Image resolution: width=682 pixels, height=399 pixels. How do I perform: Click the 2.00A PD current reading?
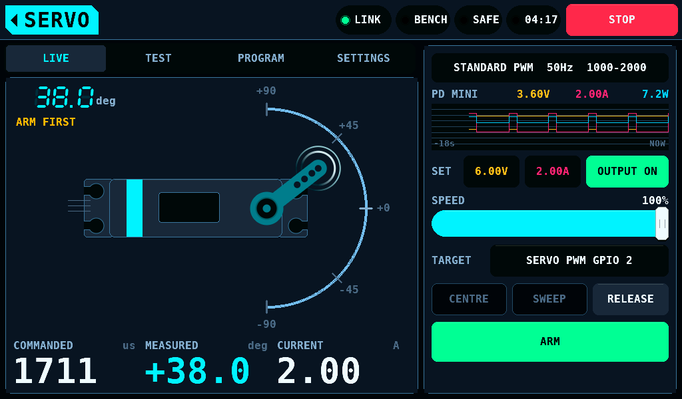pyautogui.click(x=592, y=94)
